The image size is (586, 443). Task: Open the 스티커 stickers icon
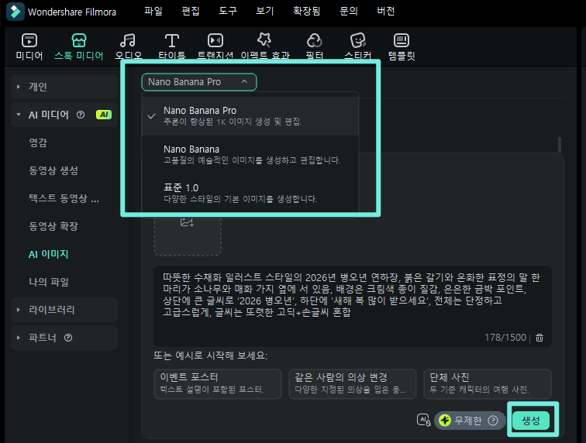[x=357, y=40]
